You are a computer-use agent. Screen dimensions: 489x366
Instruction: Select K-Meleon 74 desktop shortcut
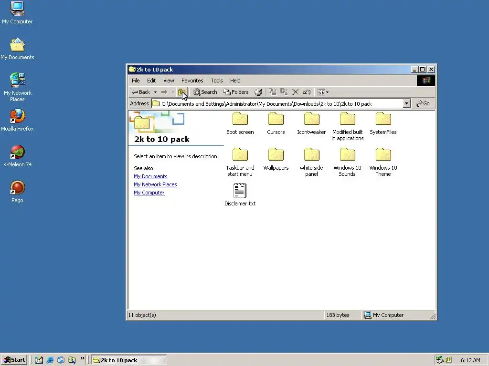17,156
